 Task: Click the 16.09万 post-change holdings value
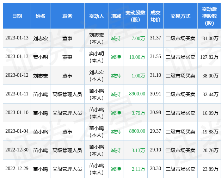210,113
